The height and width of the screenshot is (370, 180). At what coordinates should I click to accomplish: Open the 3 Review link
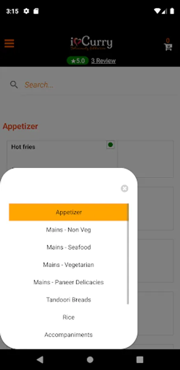pyautogui.click(x=103, y=61)
